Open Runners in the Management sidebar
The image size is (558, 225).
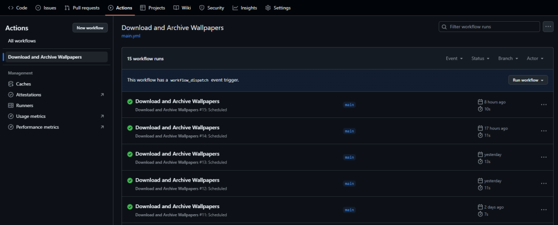(x=25, y=105)
